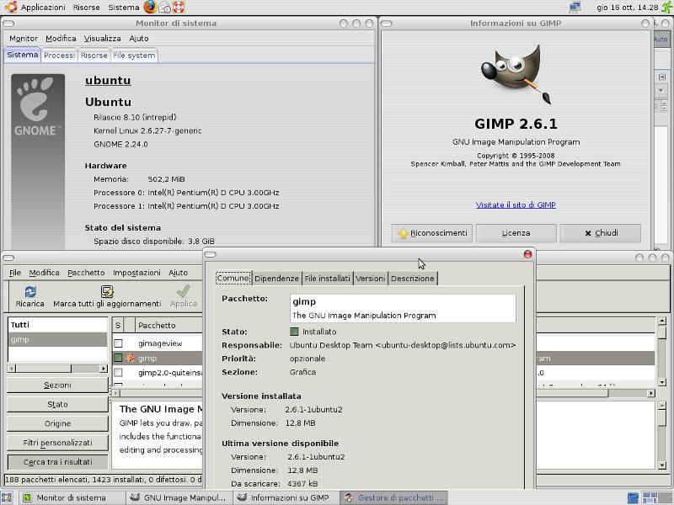Select Tutti in the Synaptic filter list
674x505 pixels.
pos(57,325)
